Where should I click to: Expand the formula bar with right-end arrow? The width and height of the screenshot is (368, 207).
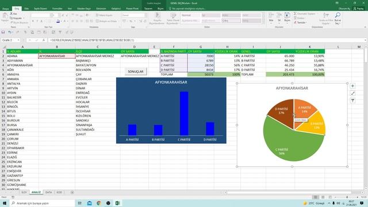tap(365, 40)
